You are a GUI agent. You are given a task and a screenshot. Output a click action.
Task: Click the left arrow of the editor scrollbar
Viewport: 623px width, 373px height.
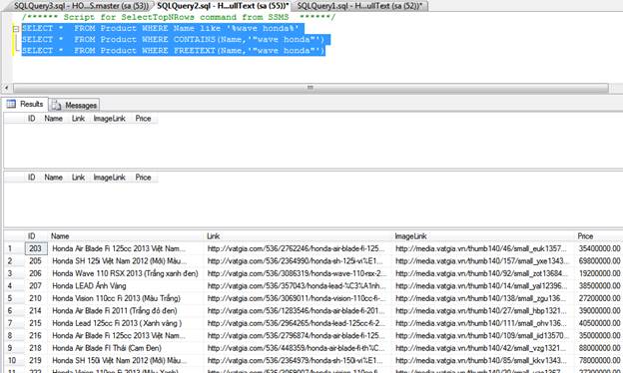coord(6,88)
